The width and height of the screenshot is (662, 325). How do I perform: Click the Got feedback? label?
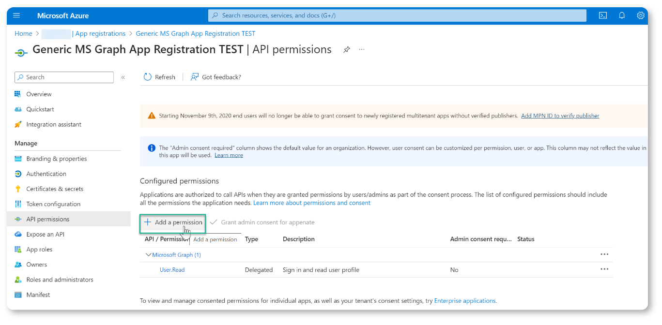coord(221,77)
